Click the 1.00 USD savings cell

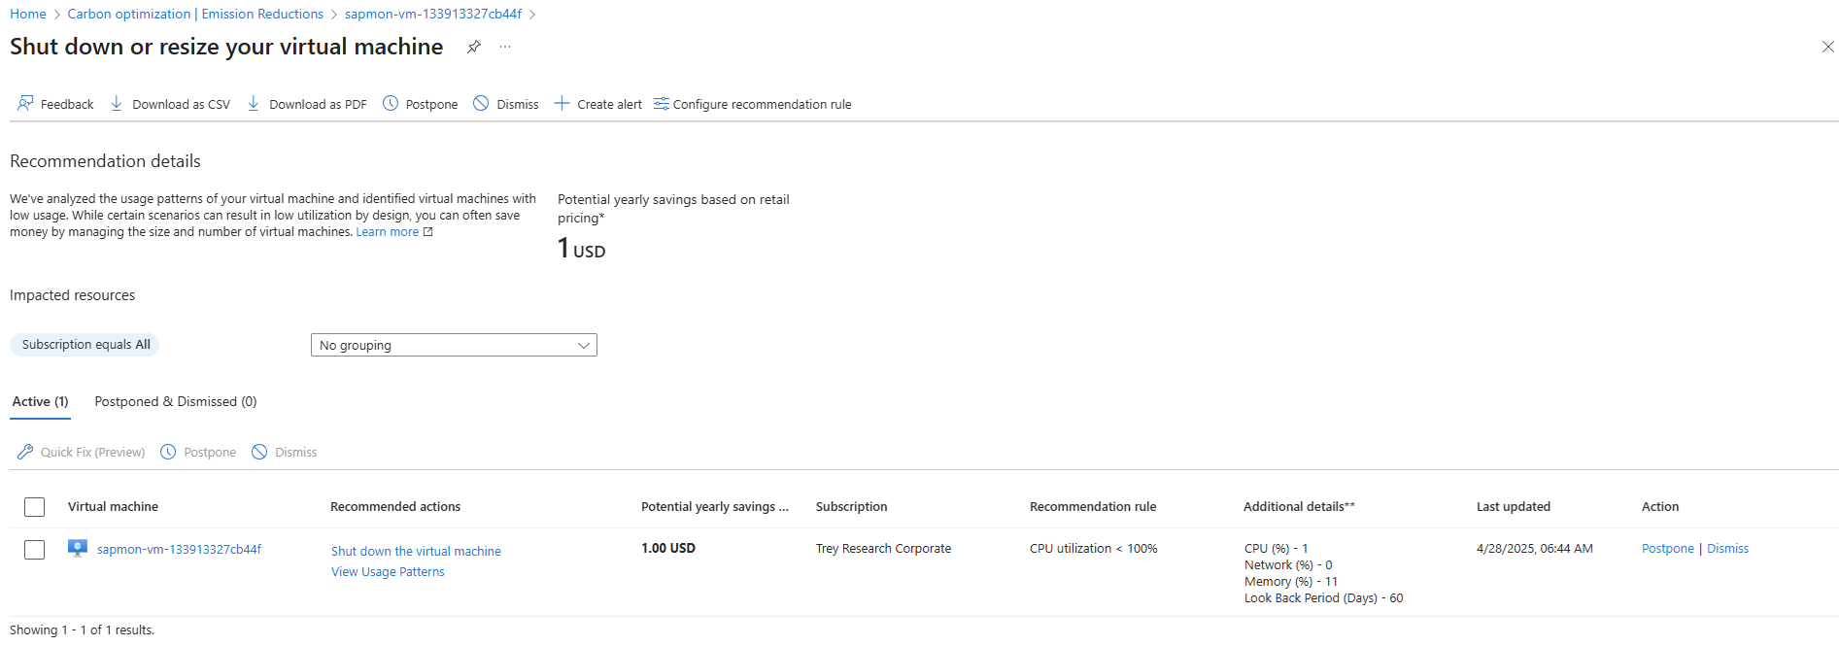(668, 548)
